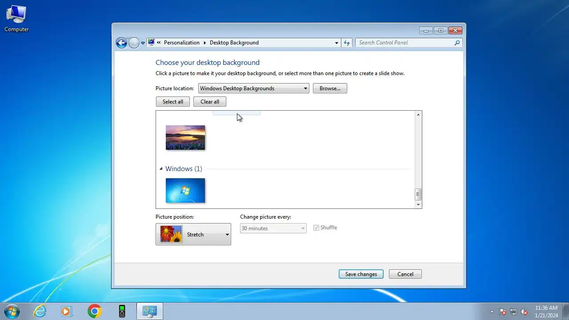Open the Picture position Stretch dropdown
Image resolution: width=569 pixels, height=320 pixels.
point(193,234)
